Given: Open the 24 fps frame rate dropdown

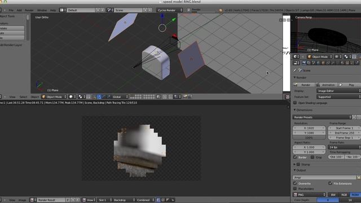Looking at the screenshot, I should 345,147.
